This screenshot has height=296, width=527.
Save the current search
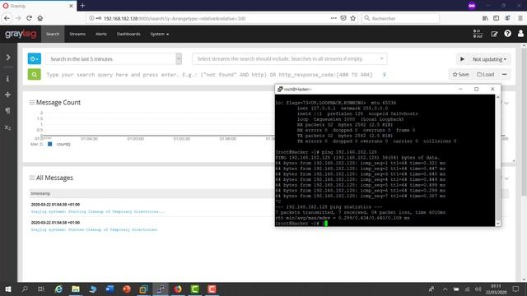460,75
